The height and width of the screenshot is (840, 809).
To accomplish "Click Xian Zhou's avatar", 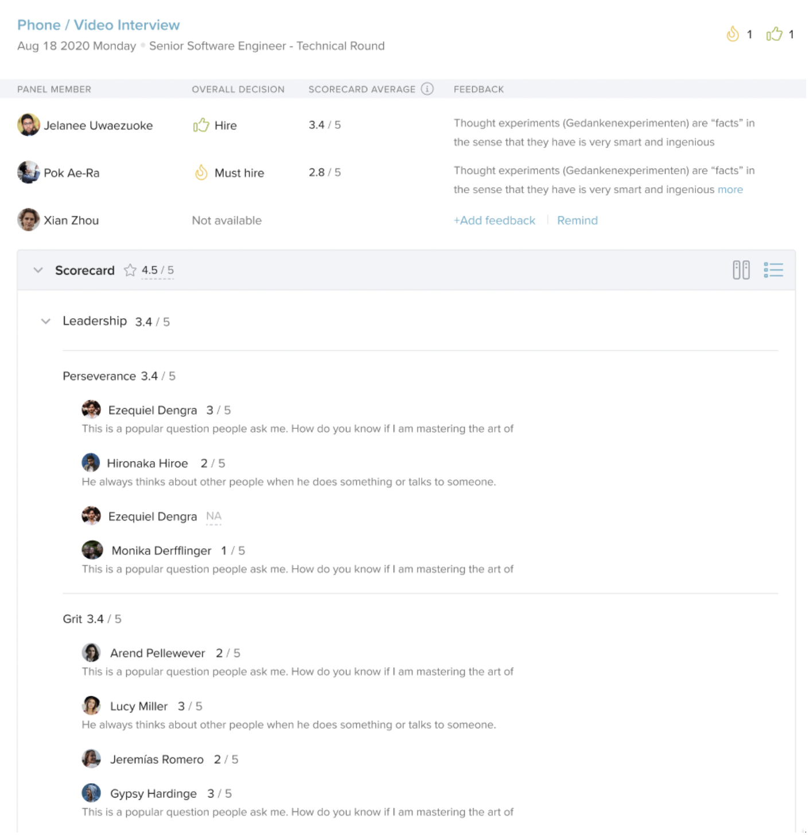I will tap(28, 220).
